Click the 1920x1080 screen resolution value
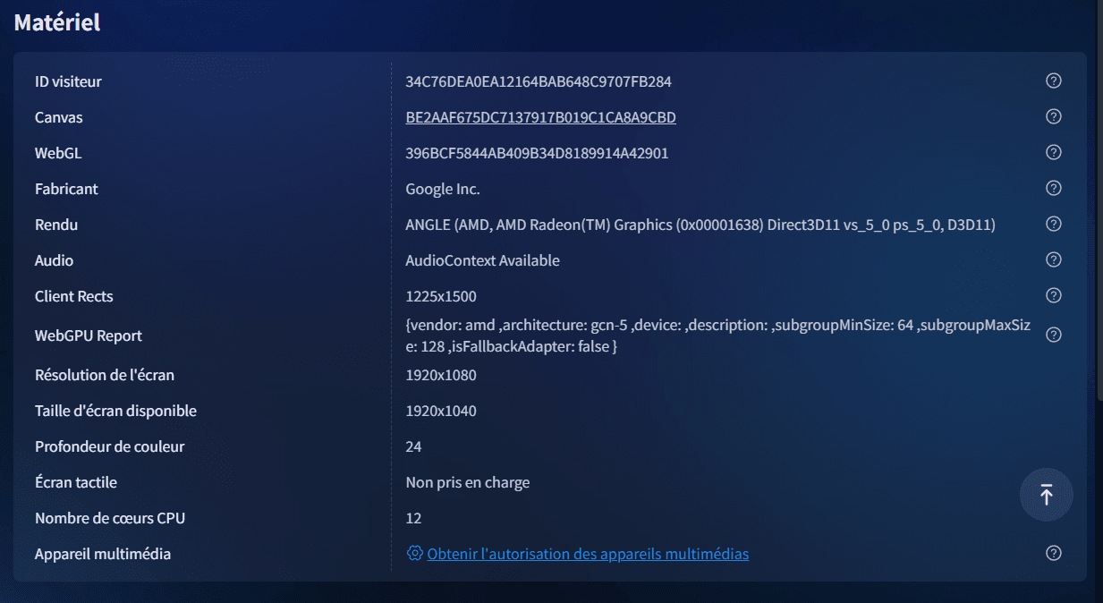 (x=441, y=375)
